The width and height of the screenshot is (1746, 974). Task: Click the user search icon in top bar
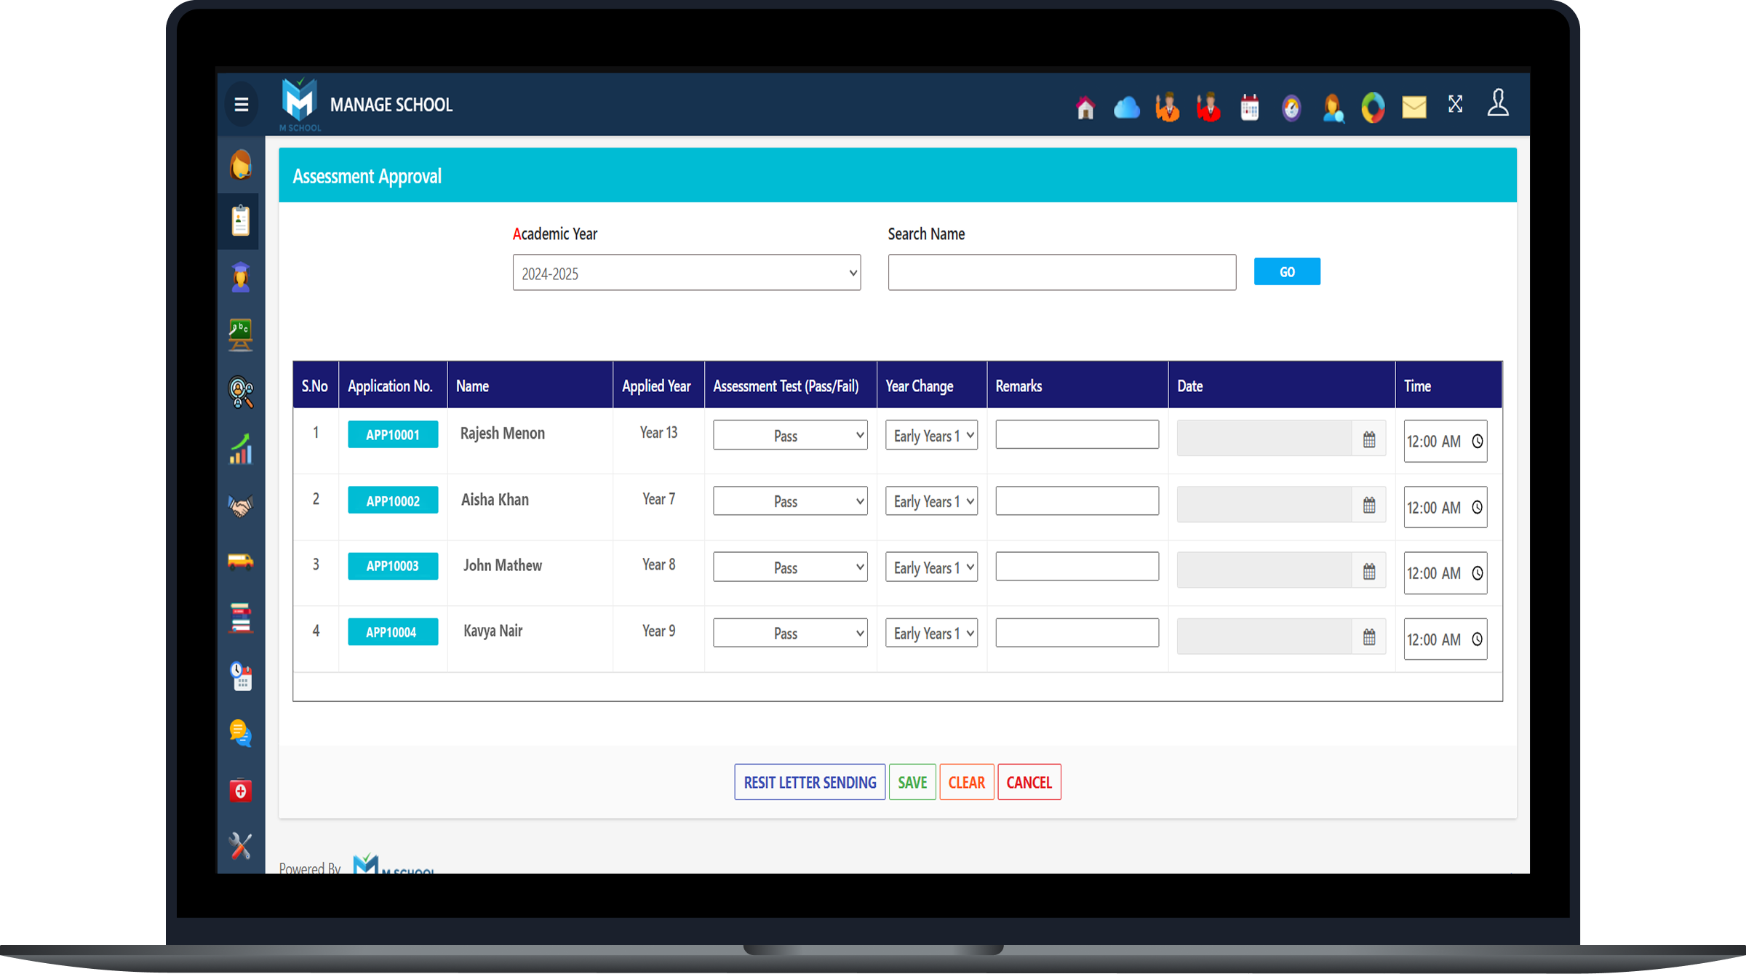click(x=1333, y=108)
